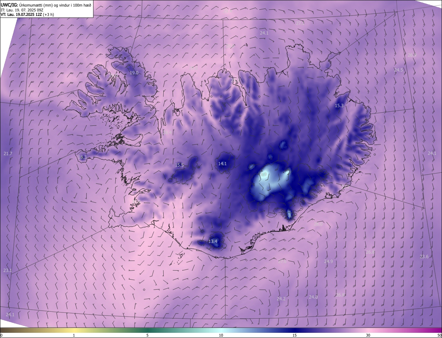The width and height of the screenshot is (442, 338).
Task: Click the '50' tick label on the color scale
Action: click(439, 335)
